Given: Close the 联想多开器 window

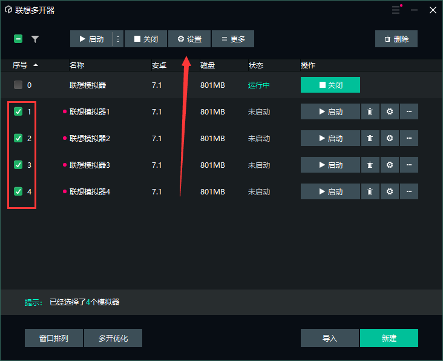Looking at the screenshot, I should tap(433, 10).
